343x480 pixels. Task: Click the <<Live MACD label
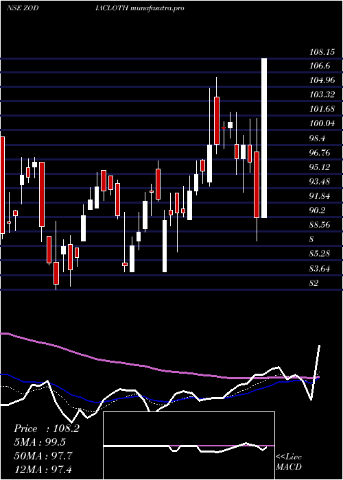point(289,462)
